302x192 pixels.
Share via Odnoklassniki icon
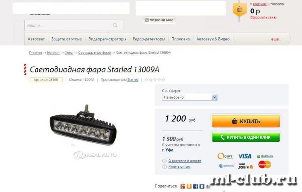[x=189, y=186]
